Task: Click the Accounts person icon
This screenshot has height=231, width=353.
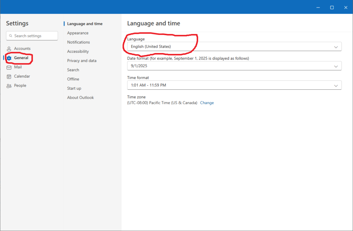Action: [9, 49]
